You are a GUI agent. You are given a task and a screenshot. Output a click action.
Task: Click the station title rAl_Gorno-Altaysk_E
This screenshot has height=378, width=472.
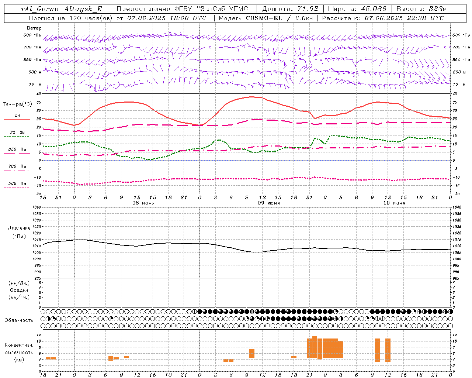coord(61,9)
